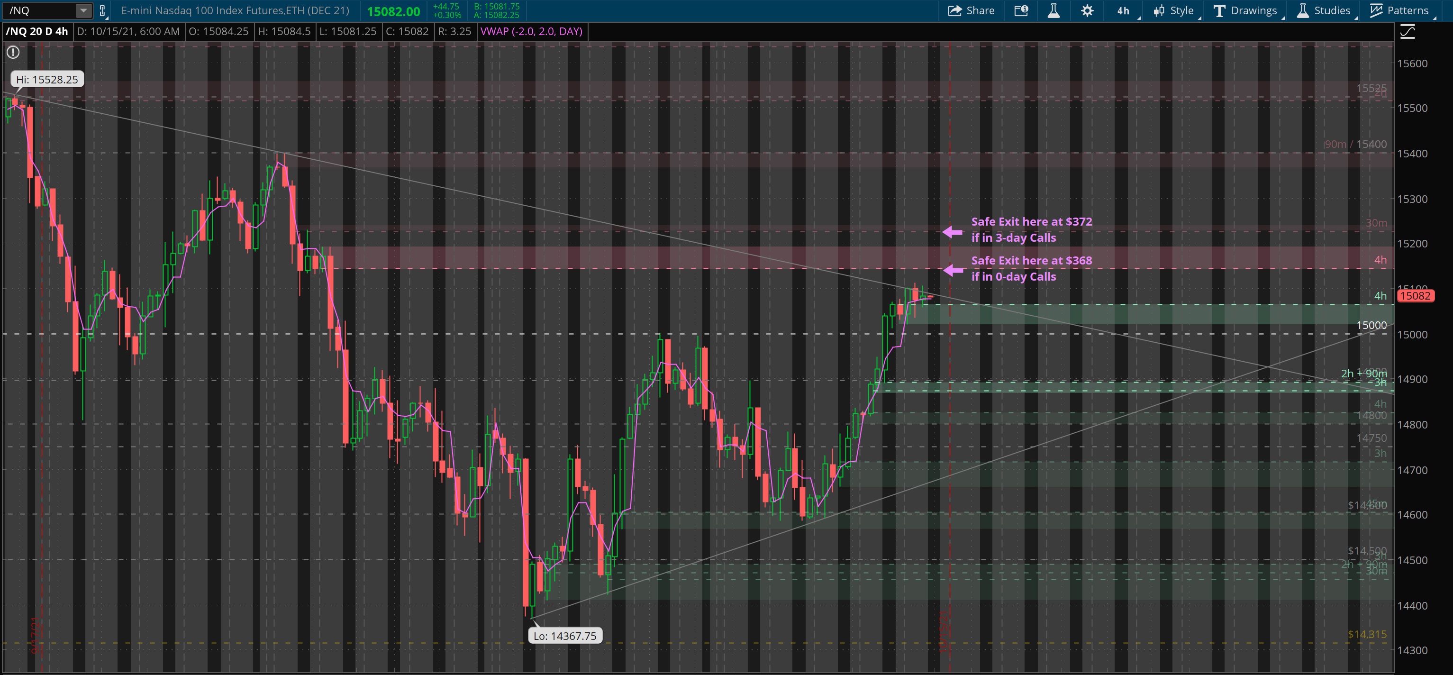Open the Patterns menu
This screenshot has width=1453, height=675.
tap(1399, 11)
